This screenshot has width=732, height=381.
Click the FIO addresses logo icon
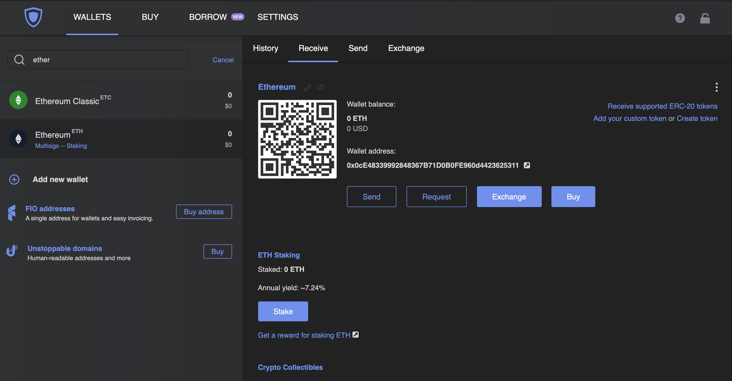point(12,213)
